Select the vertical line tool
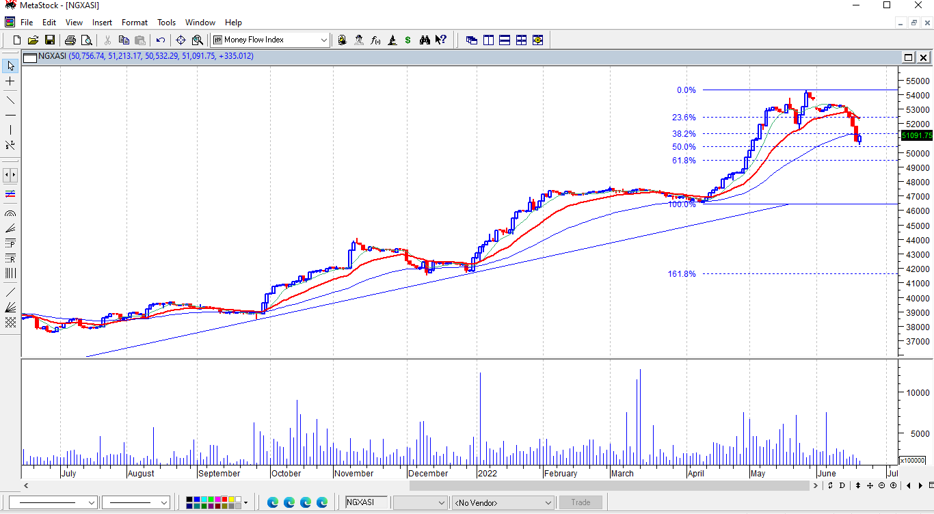The height and width of the screenshot is (514, 934). pyautogui.click(x=10, y=130)
